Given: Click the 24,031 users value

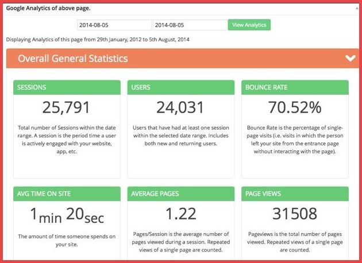Looking at the screenshot, I should [x=180, y=107].
